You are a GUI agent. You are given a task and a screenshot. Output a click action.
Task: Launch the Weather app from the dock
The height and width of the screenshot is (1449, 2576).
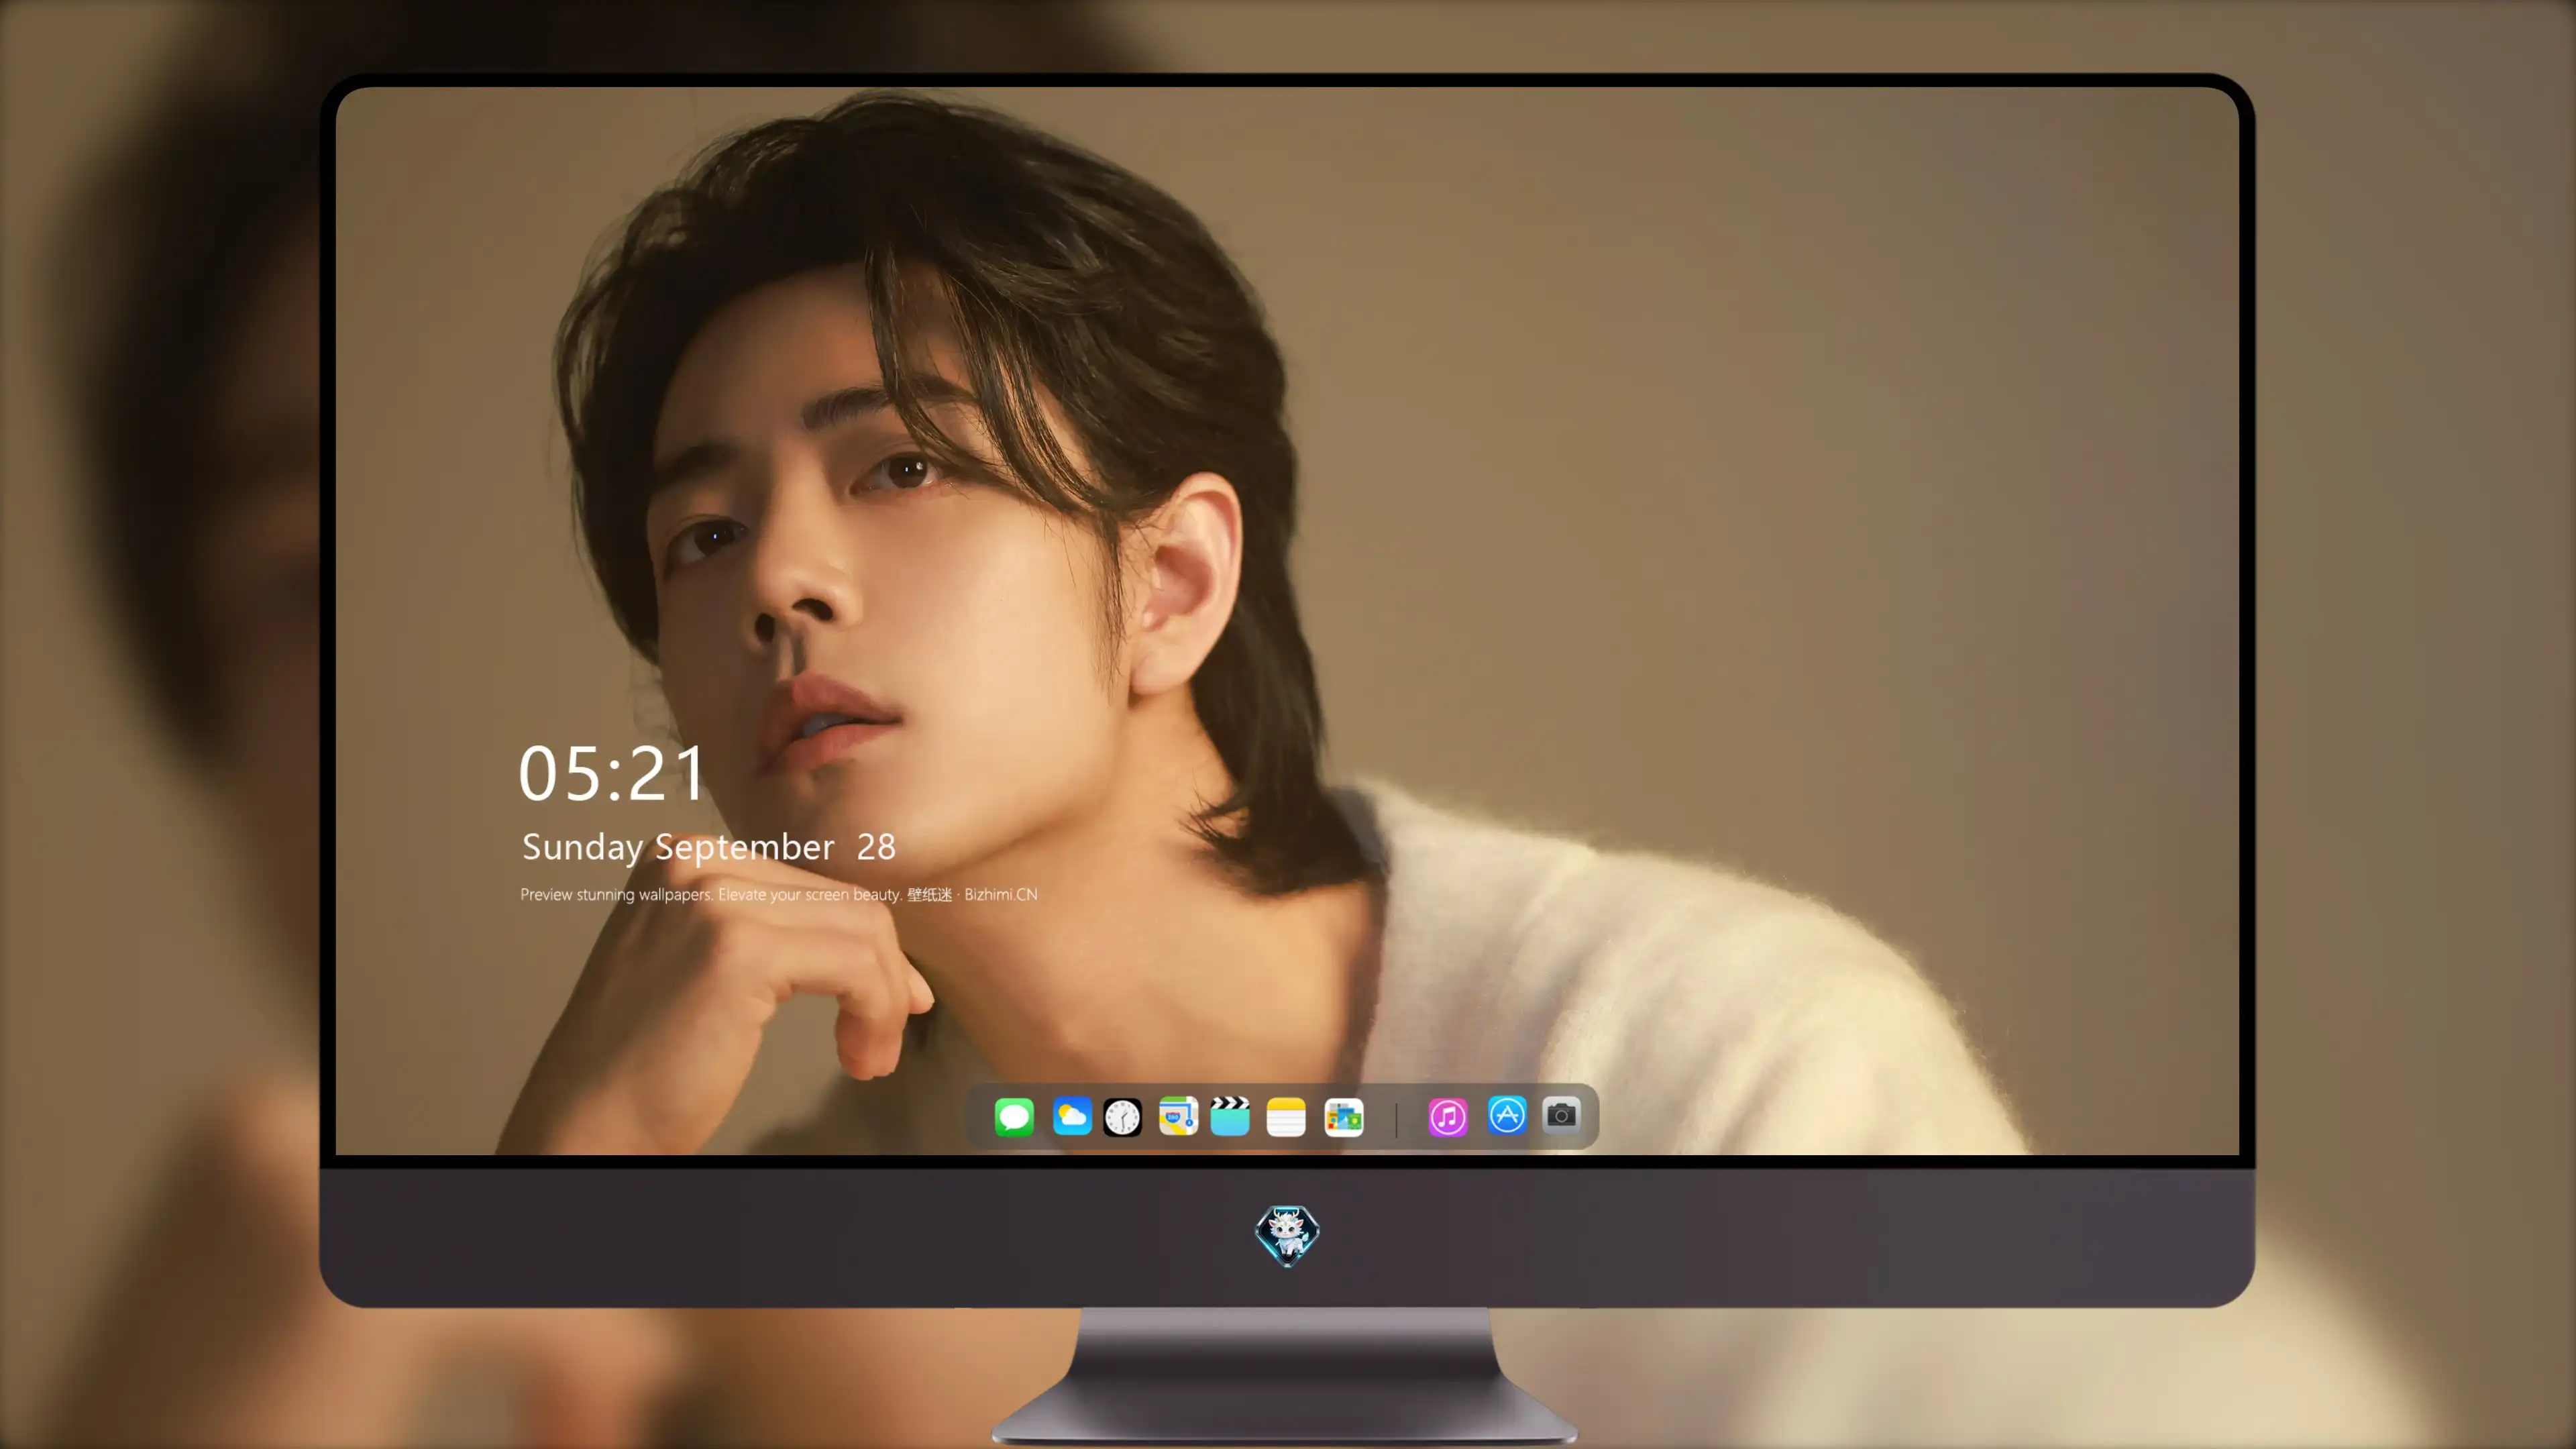click(x=1071, y=1116)
